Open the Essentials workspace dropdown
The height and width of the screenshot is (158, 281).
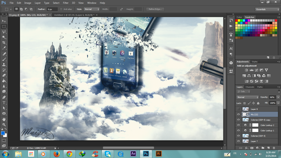pos(267,9)
